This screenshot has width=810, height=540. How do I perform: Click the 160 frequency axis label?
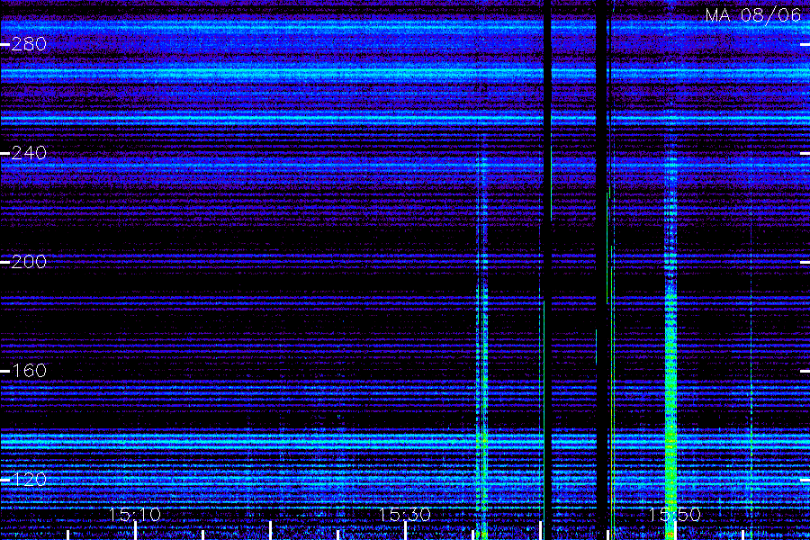(x=29, y=371)
